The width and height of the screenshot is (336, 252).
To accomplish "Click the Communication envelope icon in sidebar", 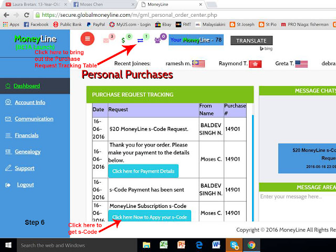I will pyautogui.click(x=8, y=119).
